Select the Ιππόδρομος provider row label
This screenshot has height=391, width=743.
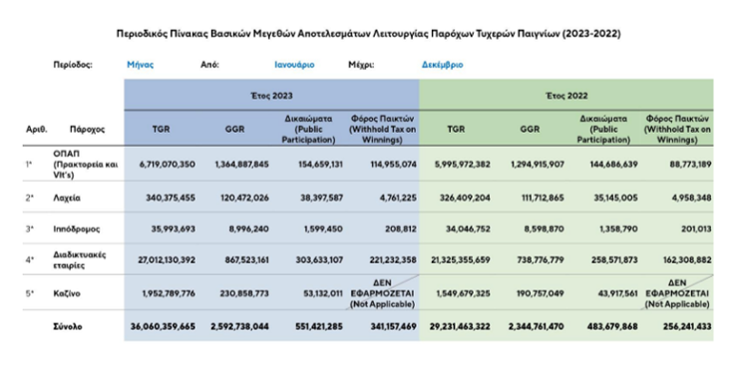coord(76,228)
